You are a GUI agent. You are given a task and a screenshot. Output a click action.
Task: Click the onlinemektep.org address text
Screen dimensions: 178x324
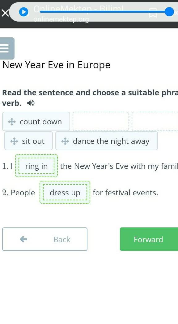coord(61,19)
